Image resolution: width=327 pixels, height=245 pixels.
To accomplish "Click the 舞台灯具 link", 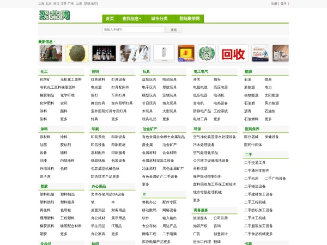I will (98, 103).
